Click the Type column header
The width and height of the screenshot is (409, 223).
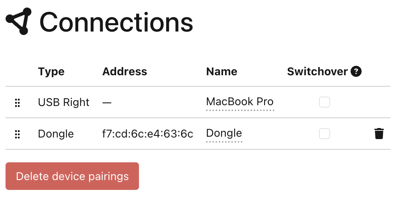tap(51, 72)
